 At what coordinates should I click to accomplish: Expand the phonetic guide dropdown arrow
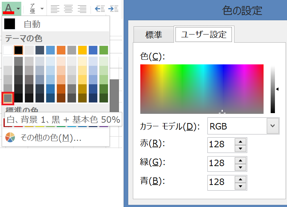[x=42, y=8]
